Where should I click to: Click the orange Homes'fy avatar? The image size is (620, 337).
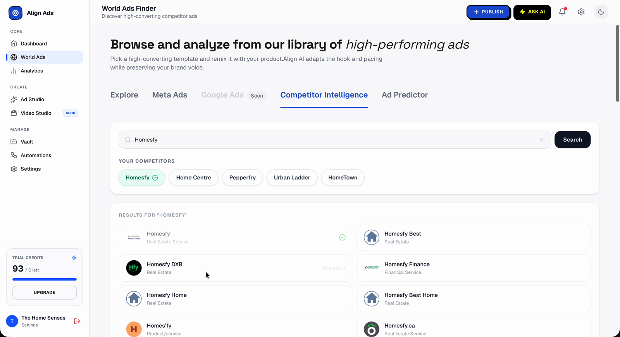[x=134, y=329]
